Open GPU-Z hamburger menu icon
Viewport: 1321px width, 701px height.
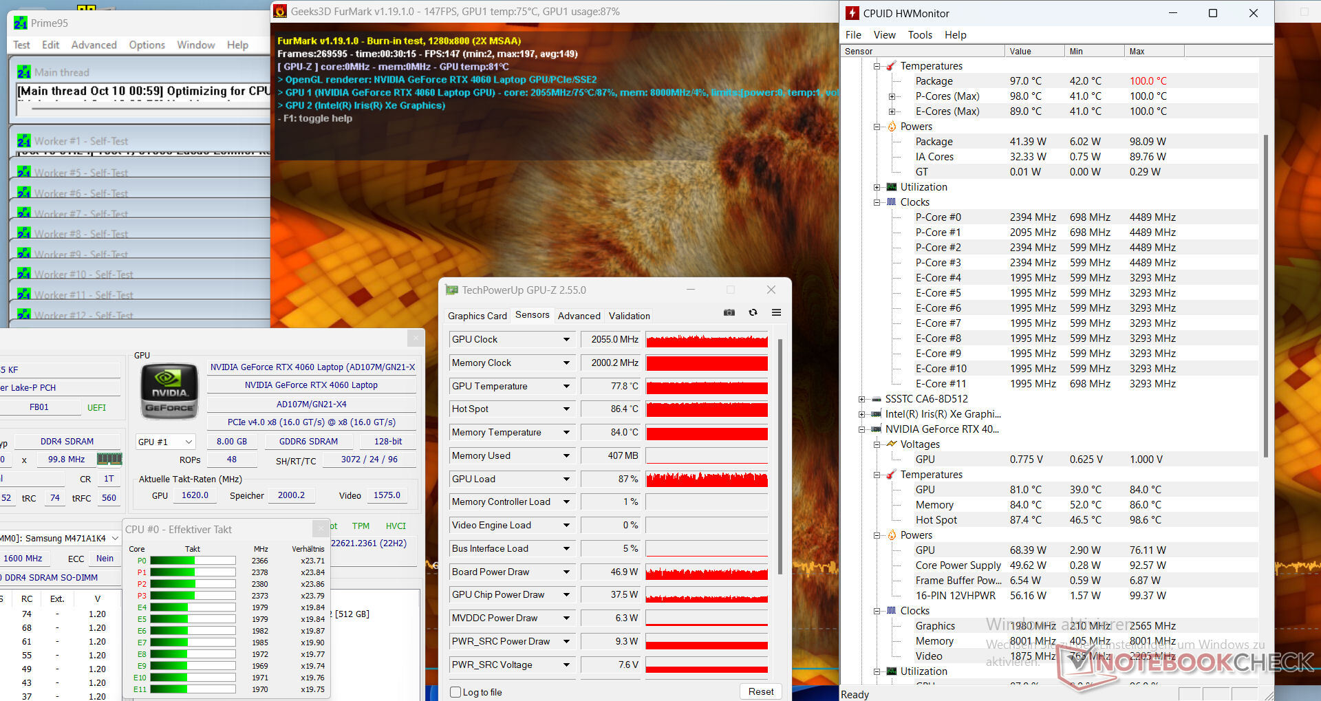[776, 312]
